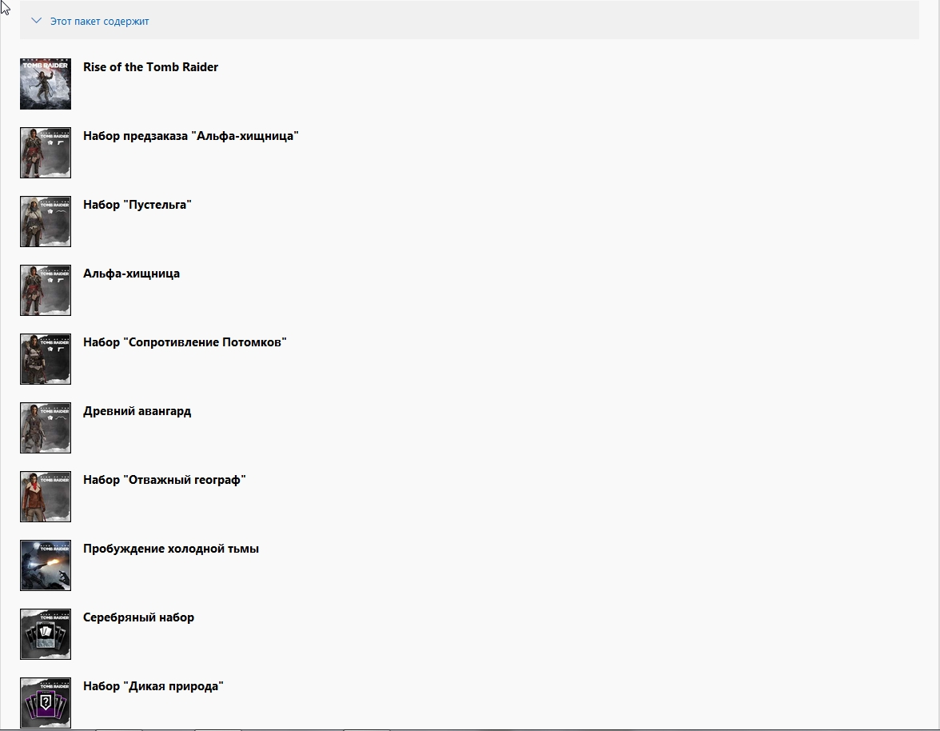The image size is (940, 731).
Task: Click the Набор "Отважный географ" title
Action: (164, 480)
